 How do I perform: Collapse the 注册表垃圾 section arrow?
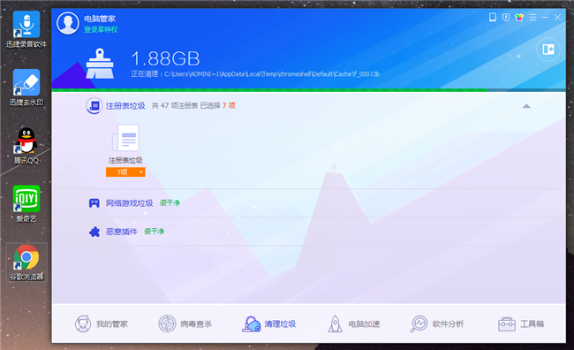(x=526, y=106)
